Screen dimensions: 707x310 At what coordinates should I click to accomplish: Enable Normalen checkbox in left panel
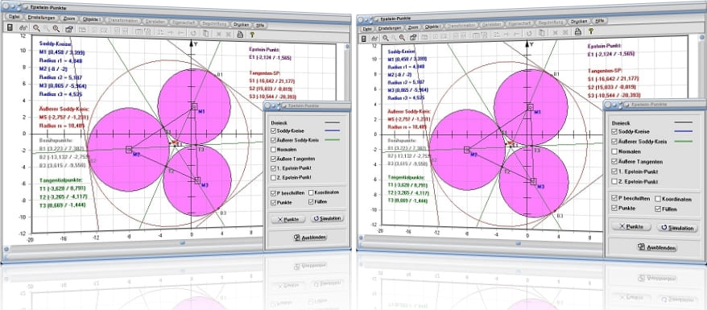(x=274, y=149)
